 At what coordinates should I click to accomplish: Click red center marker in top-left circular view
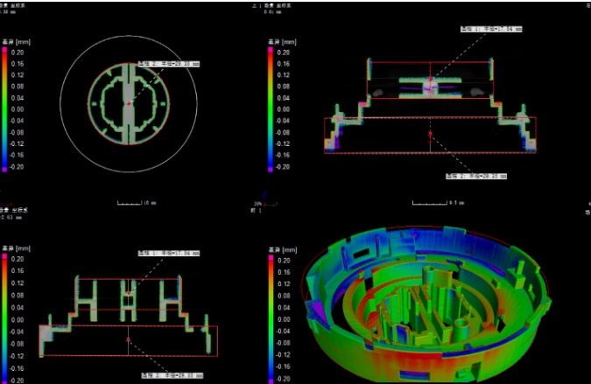[x=128, y=104]
